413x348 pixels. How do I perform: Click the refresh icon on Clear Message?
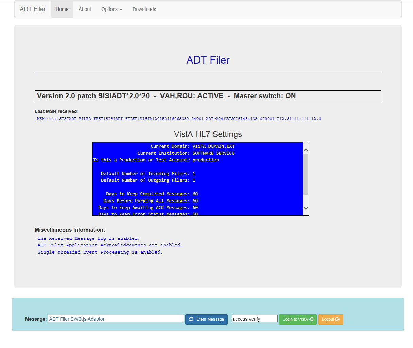click(191, 319)
